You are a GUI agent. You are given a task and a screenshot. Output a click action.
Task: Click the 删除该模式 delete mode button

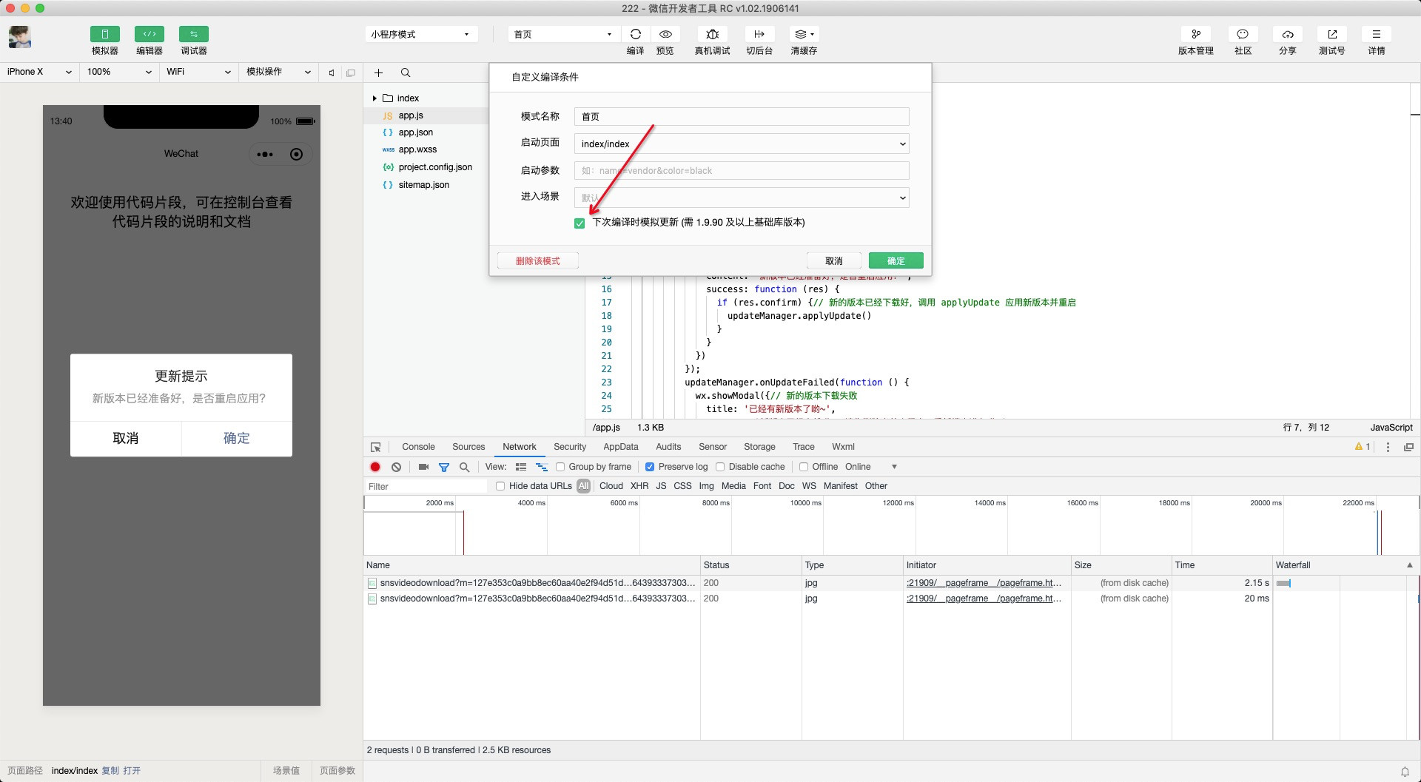[538, 260]
